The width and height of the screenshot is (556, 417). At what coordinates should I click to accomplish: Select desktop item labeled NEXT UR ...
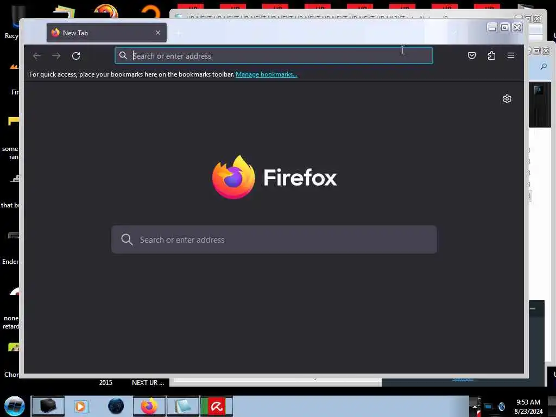pos(148,383)
